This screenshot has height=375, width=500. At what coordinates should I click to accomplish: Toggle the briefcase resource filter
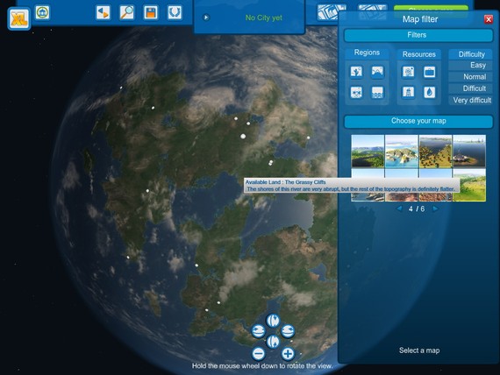pyautogui.click(x=430, y=72)
